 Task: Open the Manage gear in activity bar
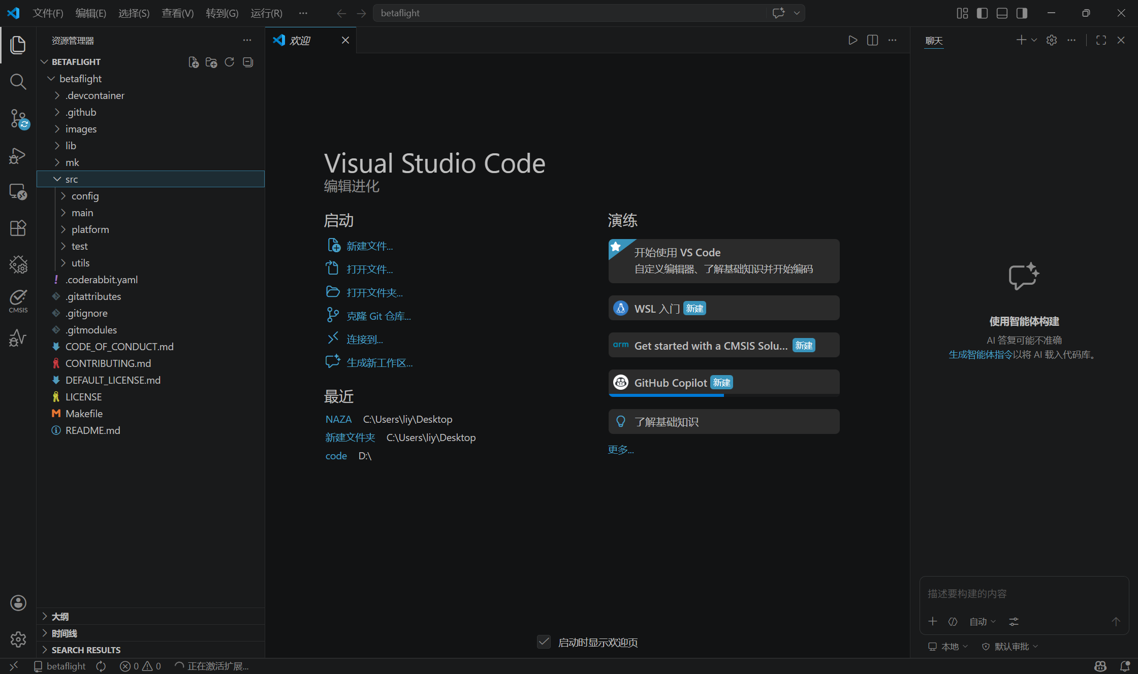click(18, 639)
